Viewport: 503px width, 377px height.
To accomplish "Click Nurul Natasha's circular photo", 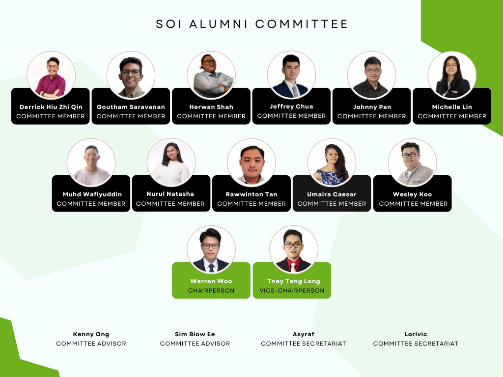I will (171, 162).
